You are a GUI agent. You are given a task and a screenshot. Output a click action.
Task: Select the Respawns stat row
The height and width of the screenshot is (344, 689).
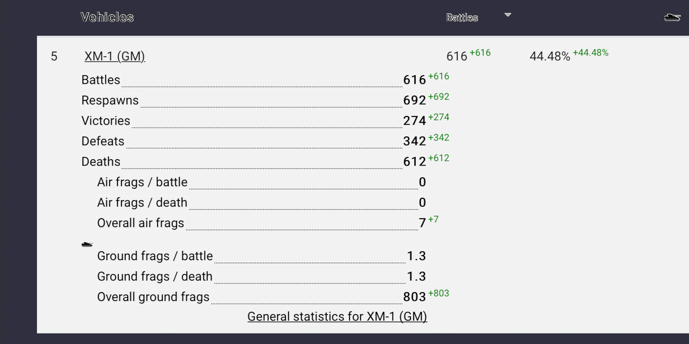pos(110,101)
